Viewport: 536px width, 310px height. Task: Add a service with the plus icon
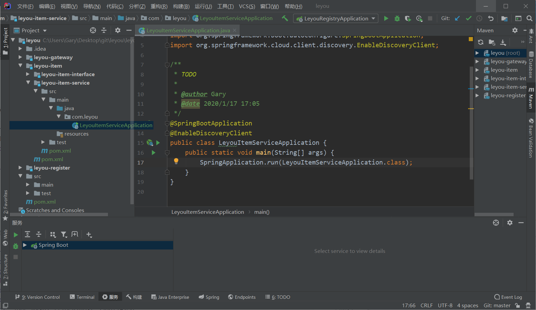tap(89, 234)
